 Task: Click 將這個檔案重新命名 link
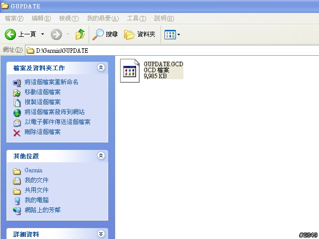click(x=51, y=82)
